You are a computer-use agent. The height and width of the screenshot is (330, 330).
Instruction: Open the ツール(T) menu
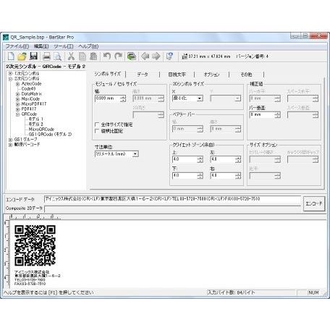pyautogui.click(x=64, y=46)
